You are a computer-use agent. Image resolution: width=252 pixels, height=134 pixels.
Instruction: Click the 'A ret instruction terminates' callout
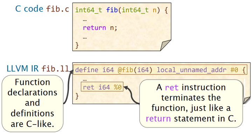point(191,103)
